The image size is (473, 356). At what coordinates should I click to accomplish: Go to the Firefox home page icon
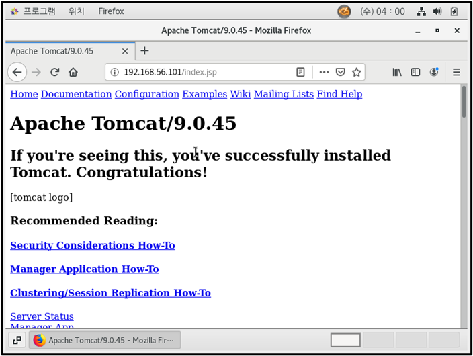pyautogui.click(x=73, y=72)
